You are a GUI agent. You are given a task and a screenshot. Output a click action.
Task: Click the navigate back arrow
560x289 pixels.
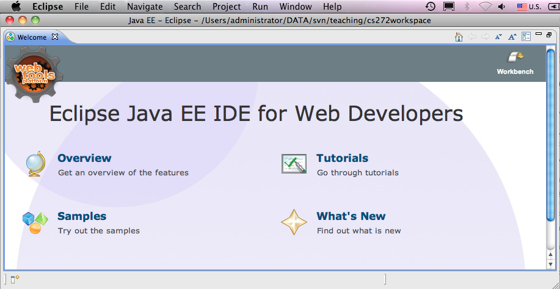click(x=472, y=37)
